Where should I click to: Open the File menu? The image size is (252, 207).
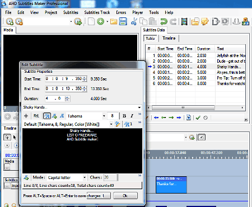click(8, 12)
